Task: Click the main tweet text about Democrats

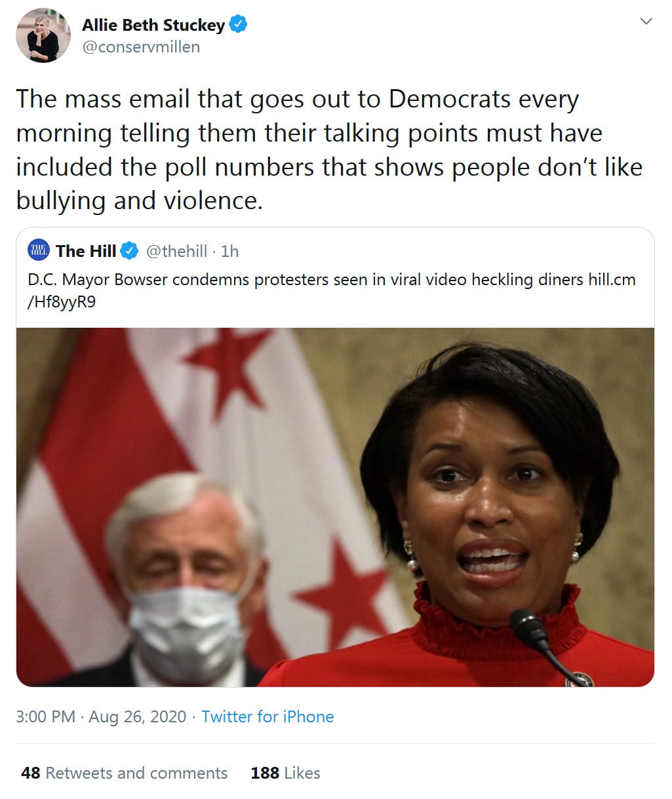Action: tap(329, 149)
